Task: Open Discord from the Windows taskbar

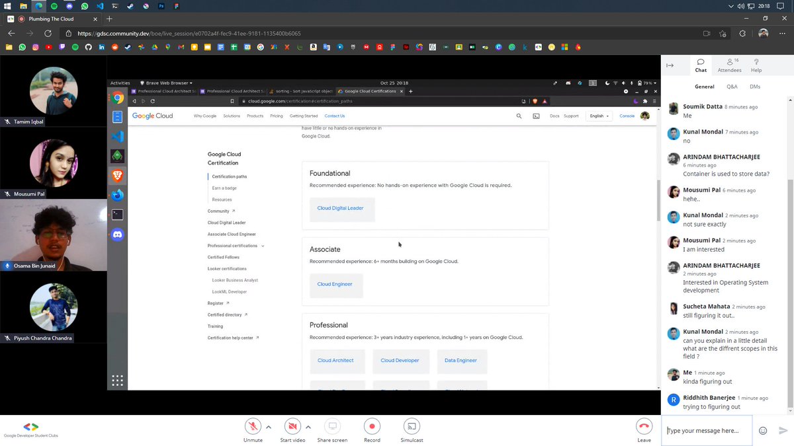Action: click(x=69, y=6)
